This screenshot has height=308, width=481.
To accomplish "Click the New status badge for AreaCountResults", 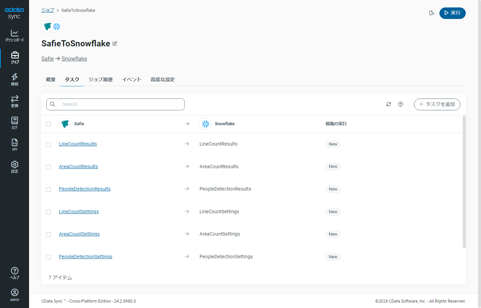I will tap(333, 167).
